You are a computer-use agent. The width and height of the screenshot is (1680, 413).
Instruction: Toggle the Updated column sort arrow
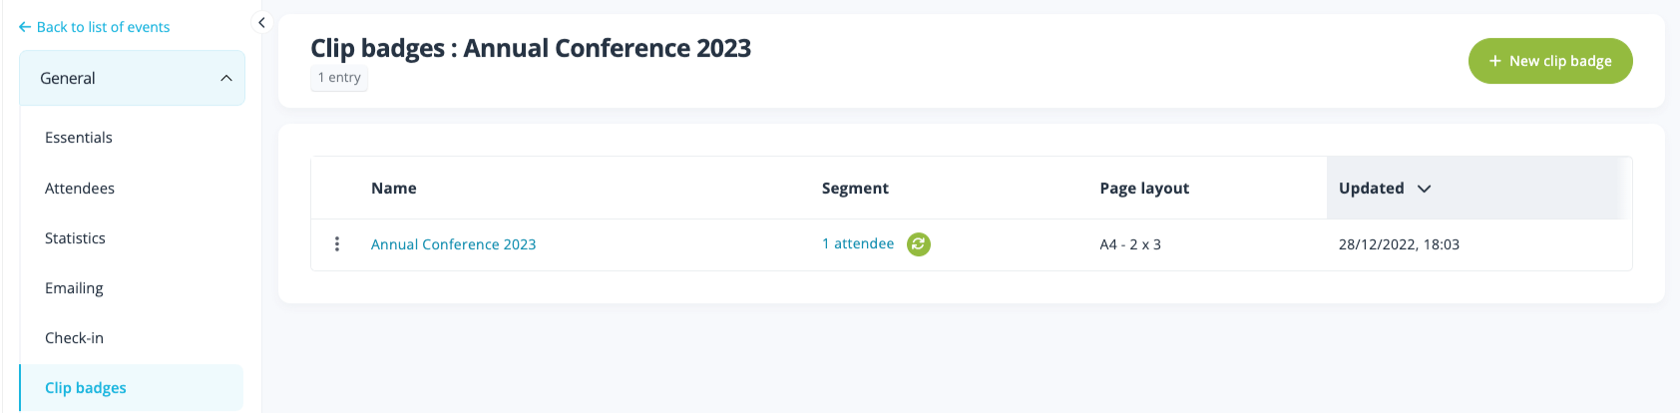click(x=1424, y=189)
